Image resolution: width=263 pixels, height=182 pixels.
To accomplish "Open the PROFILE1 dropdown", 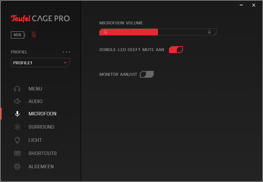I will (40, 63).
